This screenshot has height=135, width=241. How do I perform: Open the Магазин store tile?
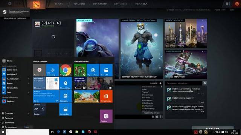pos(87,96)
